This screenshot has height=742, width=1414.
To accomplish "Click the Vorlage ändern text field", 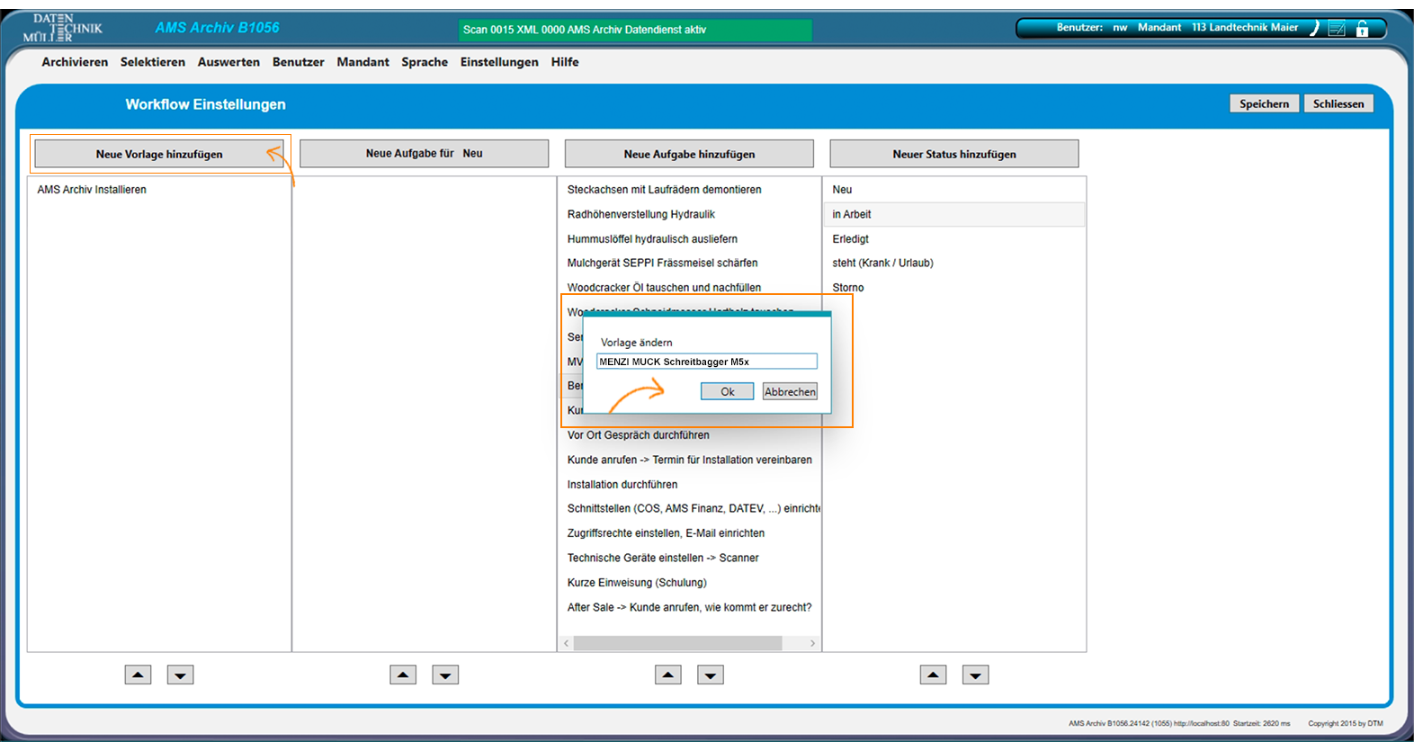I will tap(706, 362).
